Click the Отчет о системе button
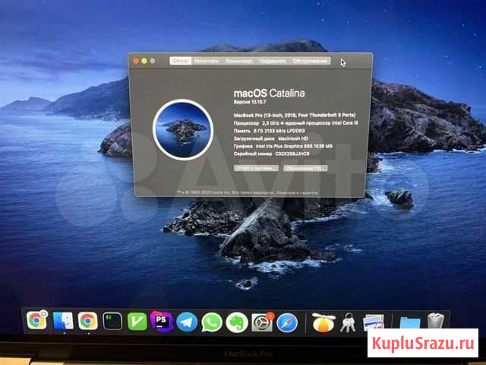Viewport: 486px width, 365px height. coord(256,168)
